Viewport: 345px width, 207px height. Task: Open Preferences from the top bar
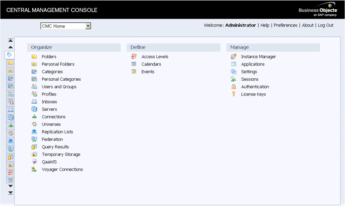click(285, 25)
